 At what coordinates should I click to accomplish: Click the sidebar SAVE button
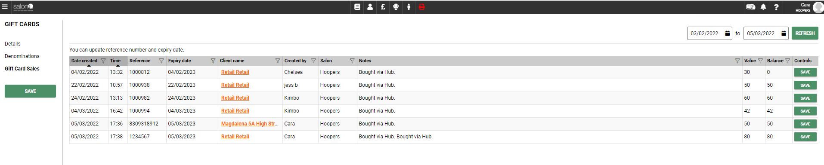30,91
